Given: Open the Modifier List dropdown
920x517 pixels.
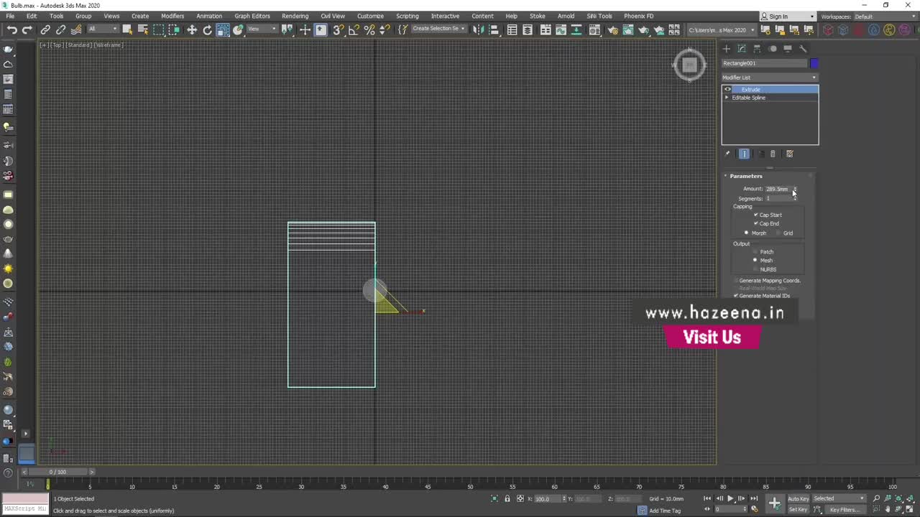Looking at the screenshot, I should click(770, 78).
